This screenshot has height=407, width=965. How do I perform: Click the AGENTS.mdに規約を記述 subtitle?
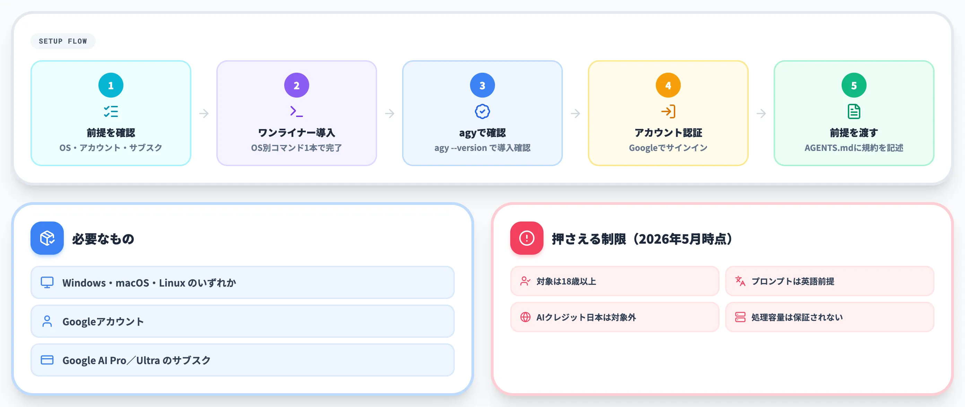click(x=854, y=148)
